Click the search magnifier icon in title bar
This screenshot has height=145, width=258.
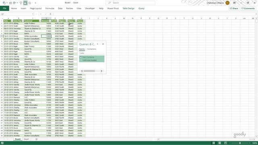(x=110, y=3)
